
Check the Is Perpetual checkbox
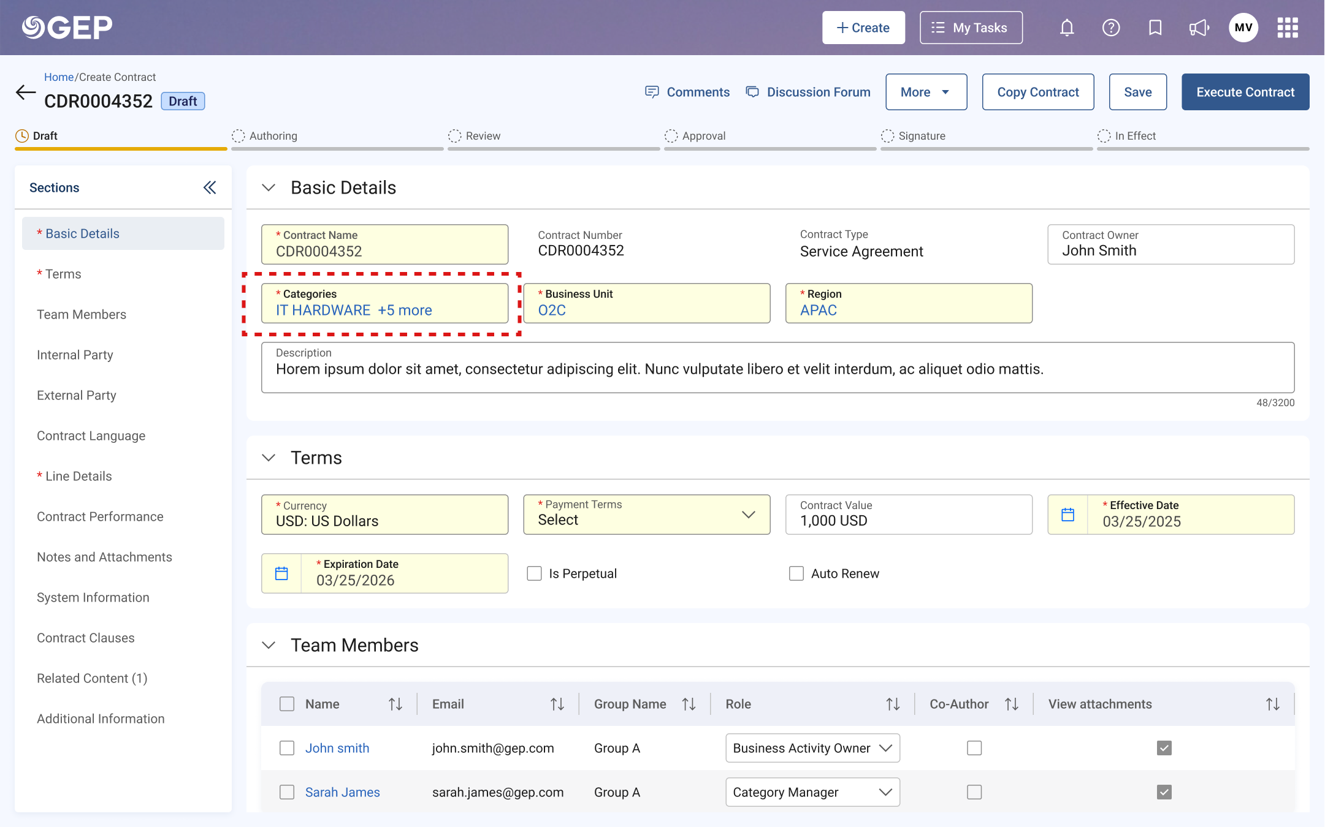(535, 573)
